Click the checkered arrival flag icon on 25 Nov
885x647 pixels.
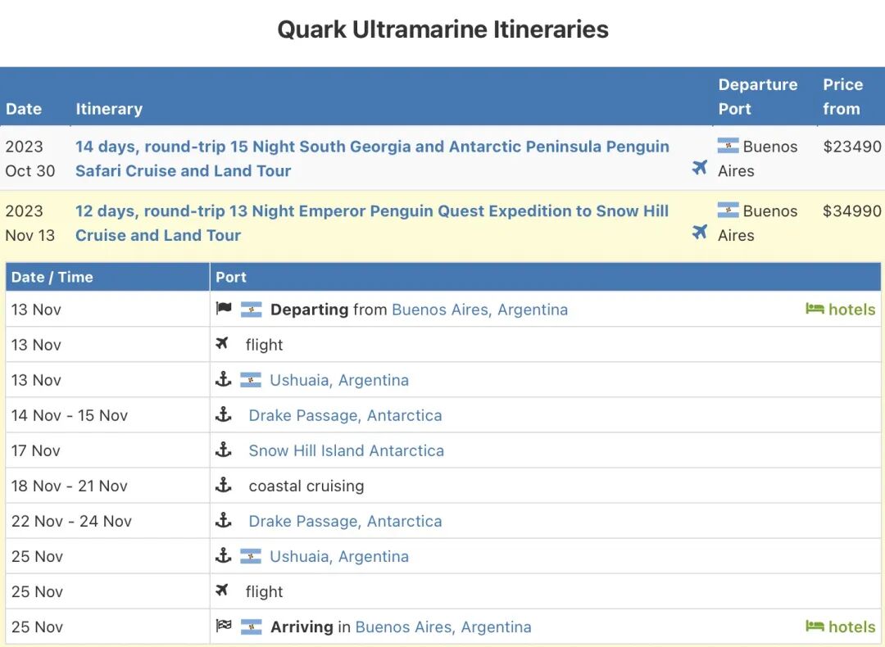[x=224, y=626]
